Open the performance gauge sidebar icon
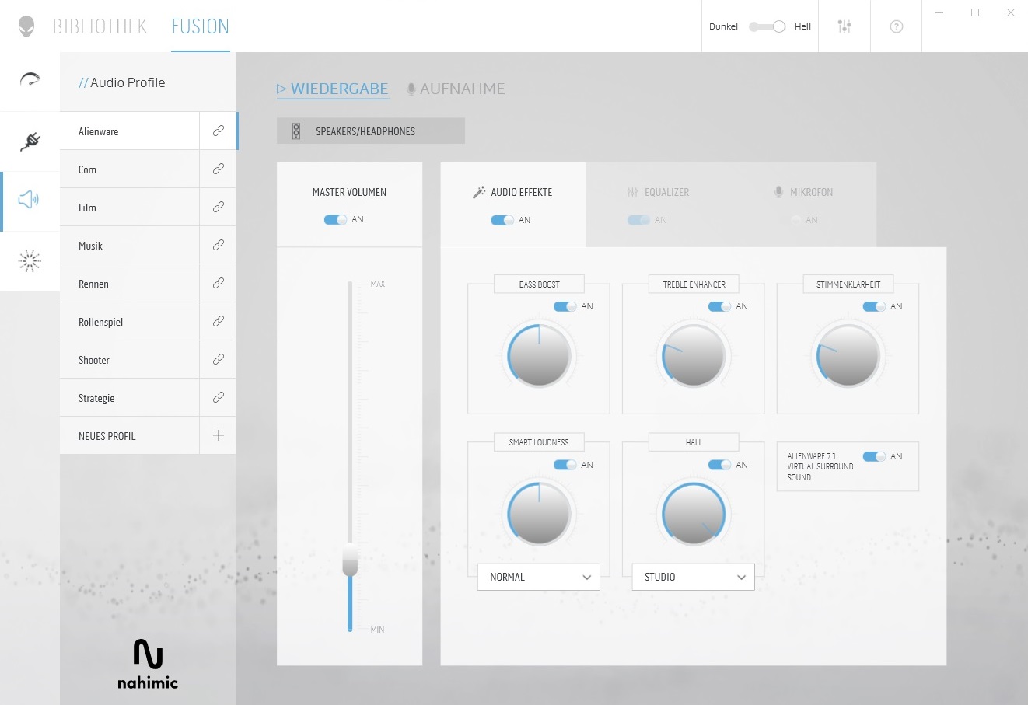Viewport: 1028px width, 705px height. [30, 80]
